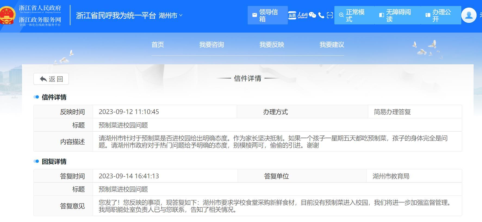The width and height of the screenshot is (482, 222).
Task: Expand the 湖州市 city dropdown
Action: coord(170,15)
